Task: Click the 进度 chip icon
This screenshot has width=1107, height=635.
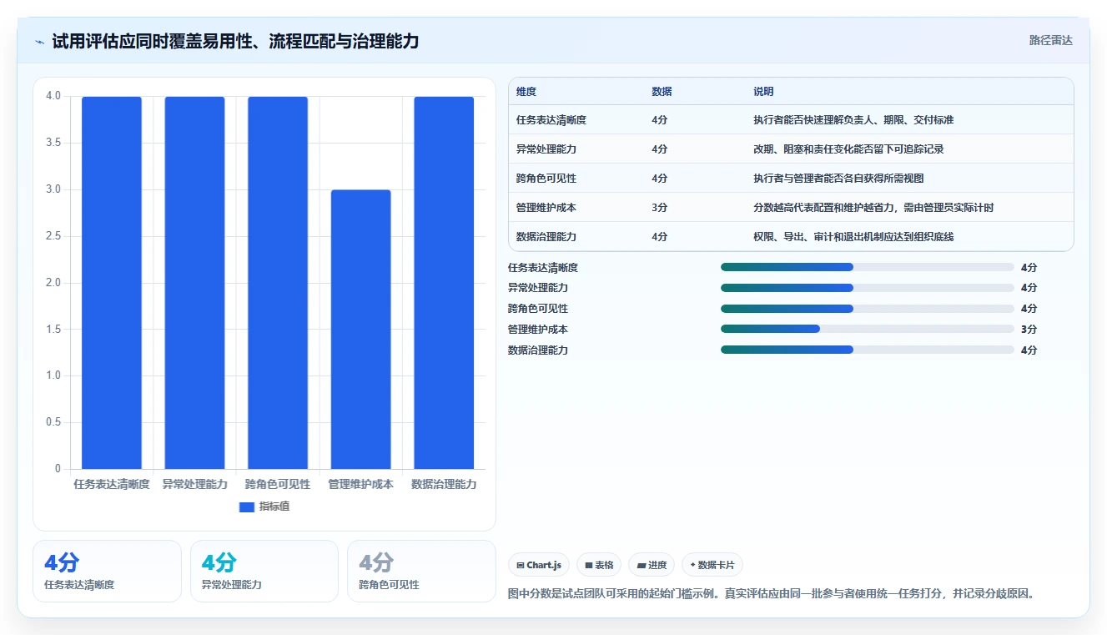Action: (x=641, y=565)
